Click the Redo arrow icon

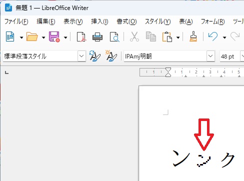click(235, 36)
